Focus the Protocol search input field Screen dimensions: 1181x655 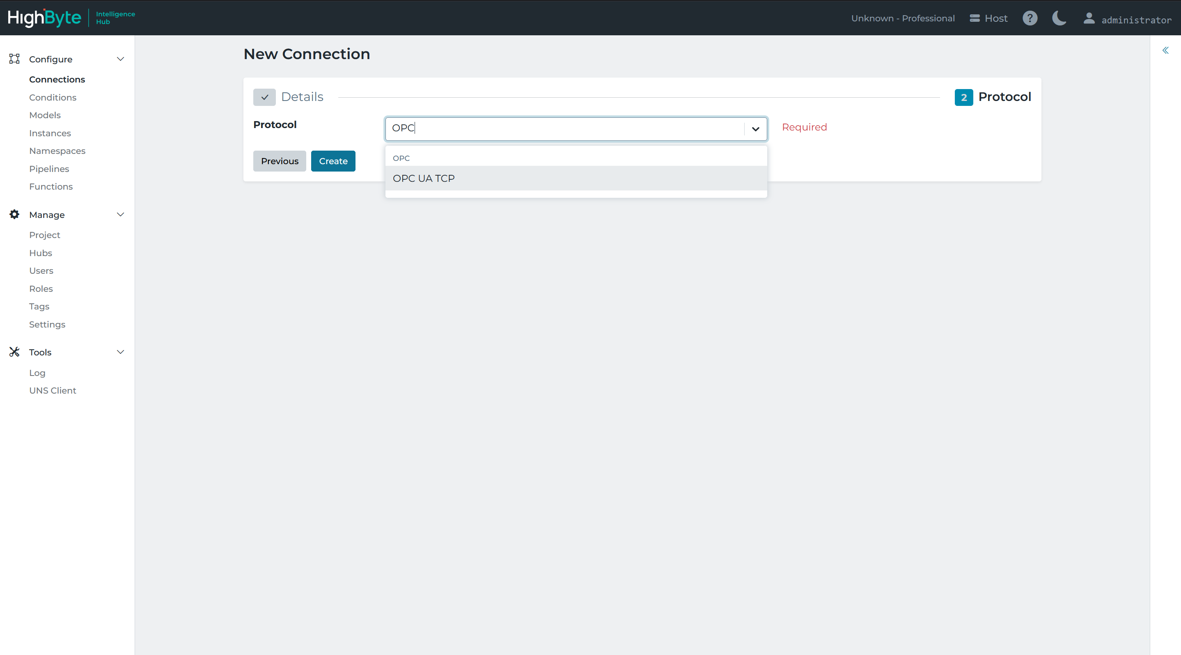pos(565,128)
